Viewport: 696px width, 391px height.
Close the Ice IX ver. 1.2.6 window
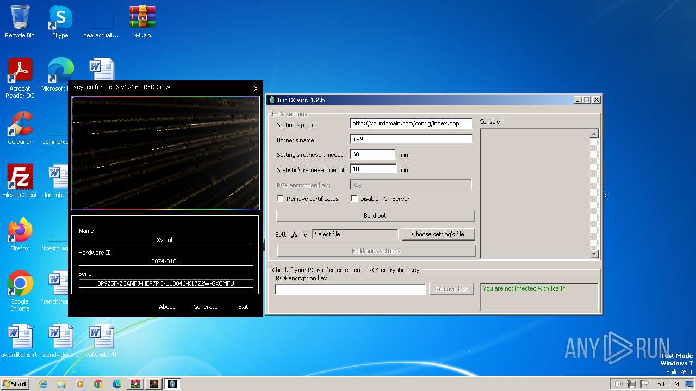[x=596, y=100]
